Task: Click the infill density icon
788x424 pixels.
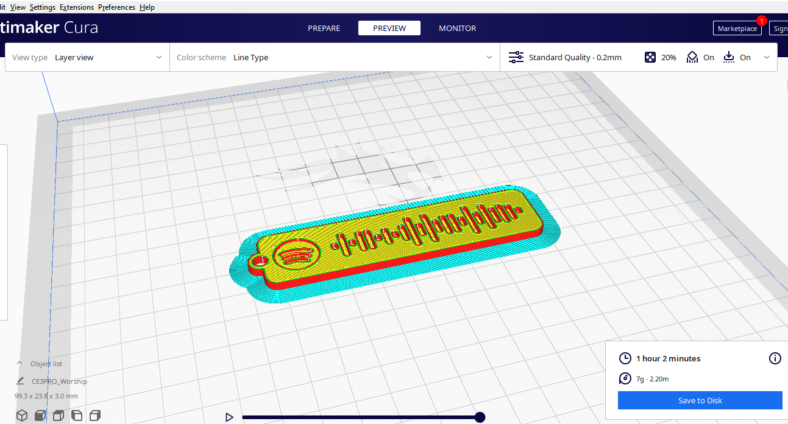Action: (x=651, y=57)
